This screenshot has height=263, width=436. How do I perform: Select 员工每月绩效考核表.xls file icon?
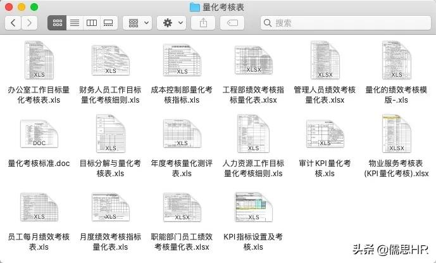tap(39, 207)
